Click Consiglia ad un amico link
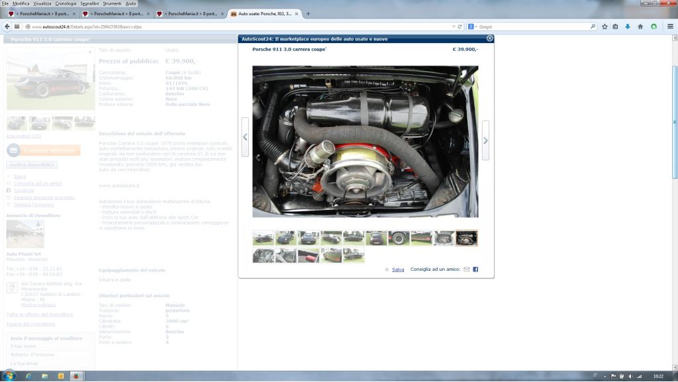Viewport: 678px width, 382px height. [38, 183]
